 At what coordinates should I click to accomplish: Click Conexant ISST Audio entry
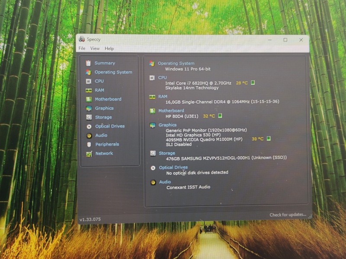(x=188, y=187)
